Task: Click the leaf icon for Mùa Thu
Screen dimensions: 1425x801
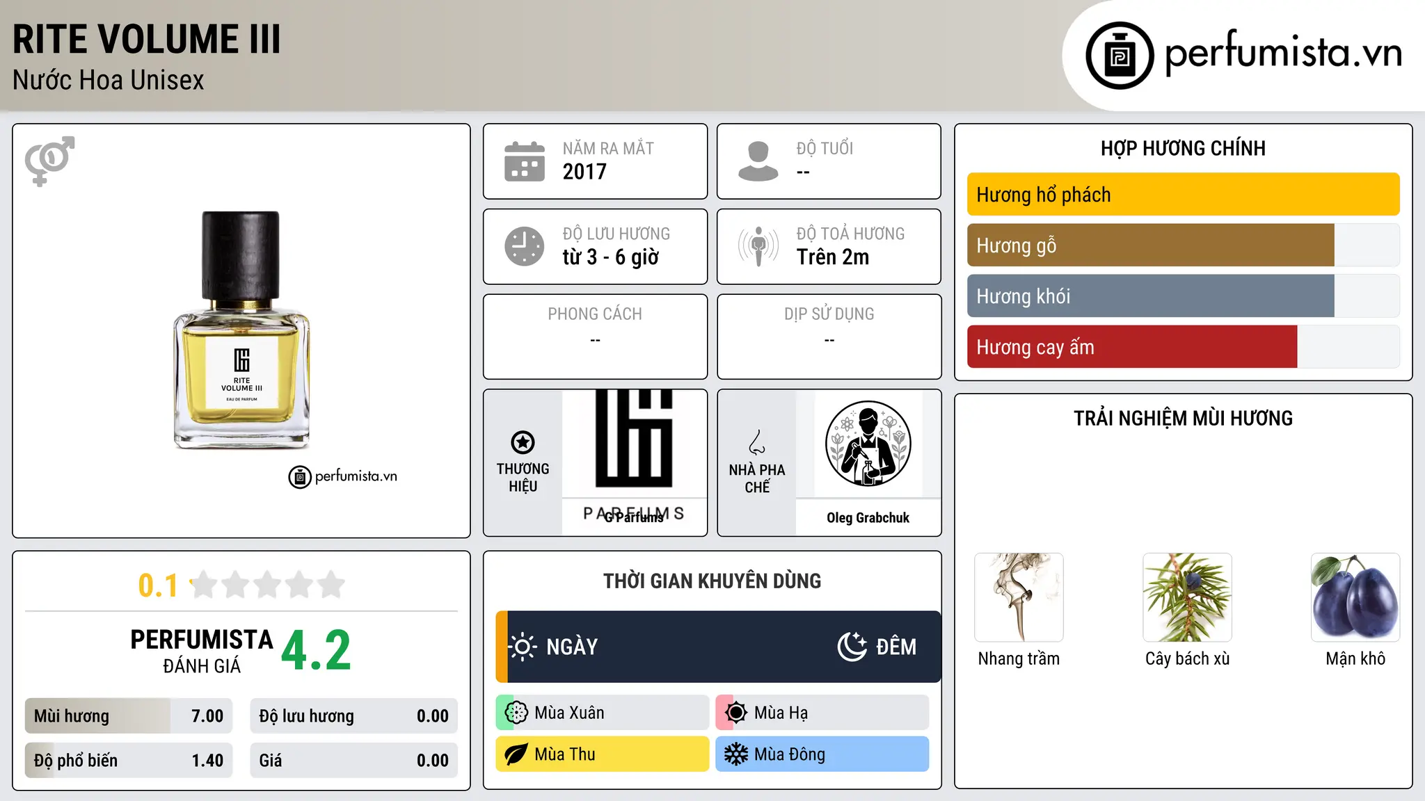Action: pyautogui.click(x=516, y=754)
